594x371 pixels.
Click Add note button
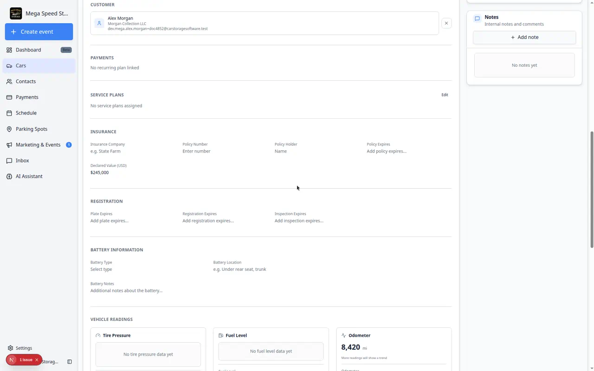click(x=524, y=37)
